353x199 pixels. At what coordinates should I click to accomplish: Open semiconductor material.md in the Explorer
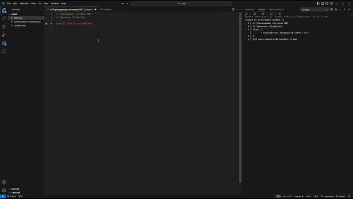pos(26,22)
